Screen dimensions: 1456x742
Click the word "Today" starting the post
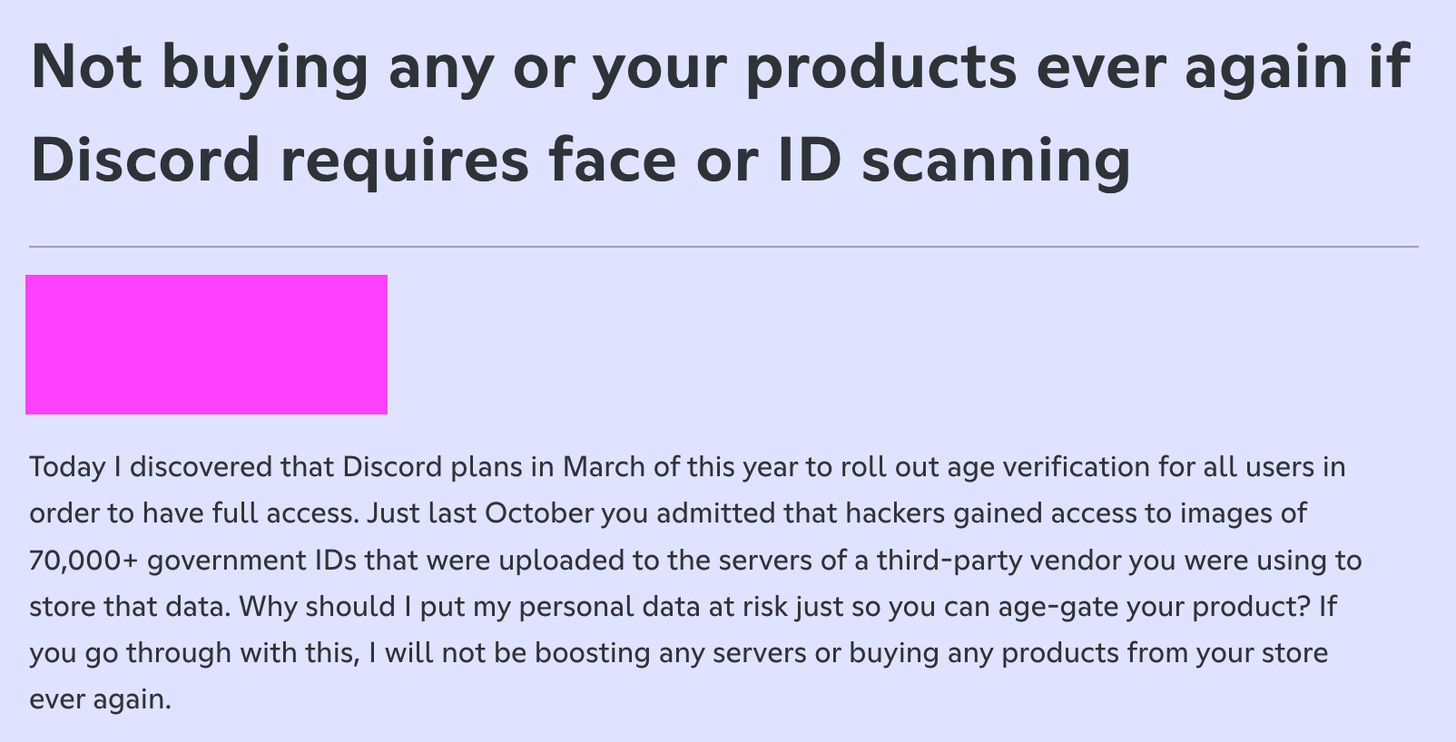click(67, 467)
